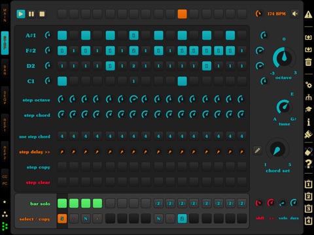
Task: Delete using the trash can icon
Action: click(x=308, y=62)
